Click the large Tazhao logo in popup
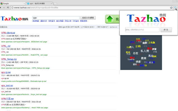This screenshot has width=178, height=111. click(146, 18)
